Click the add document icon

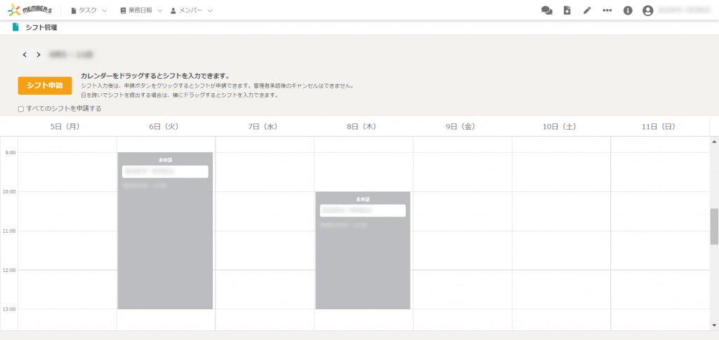[567, 11]
